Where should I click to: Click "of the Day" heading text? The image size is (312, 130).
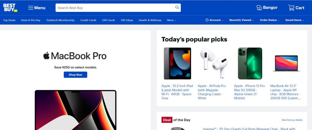(x=182, y=120)
